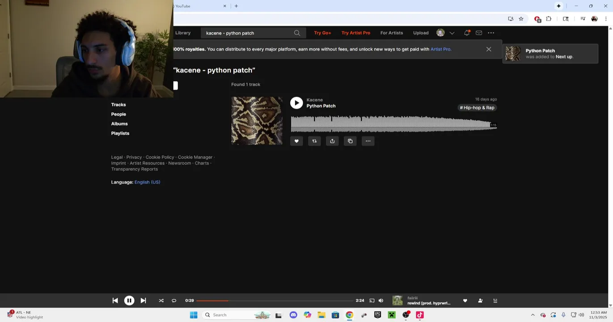Like the playing track rewind

pyautogui.click(x=465, y=301)
